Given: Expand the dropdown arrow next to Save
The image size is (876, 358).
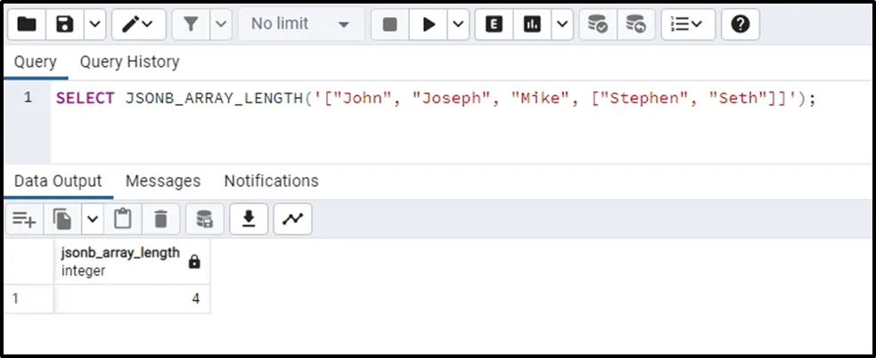Looking at the screenshot, I should (x=94, y=25).
